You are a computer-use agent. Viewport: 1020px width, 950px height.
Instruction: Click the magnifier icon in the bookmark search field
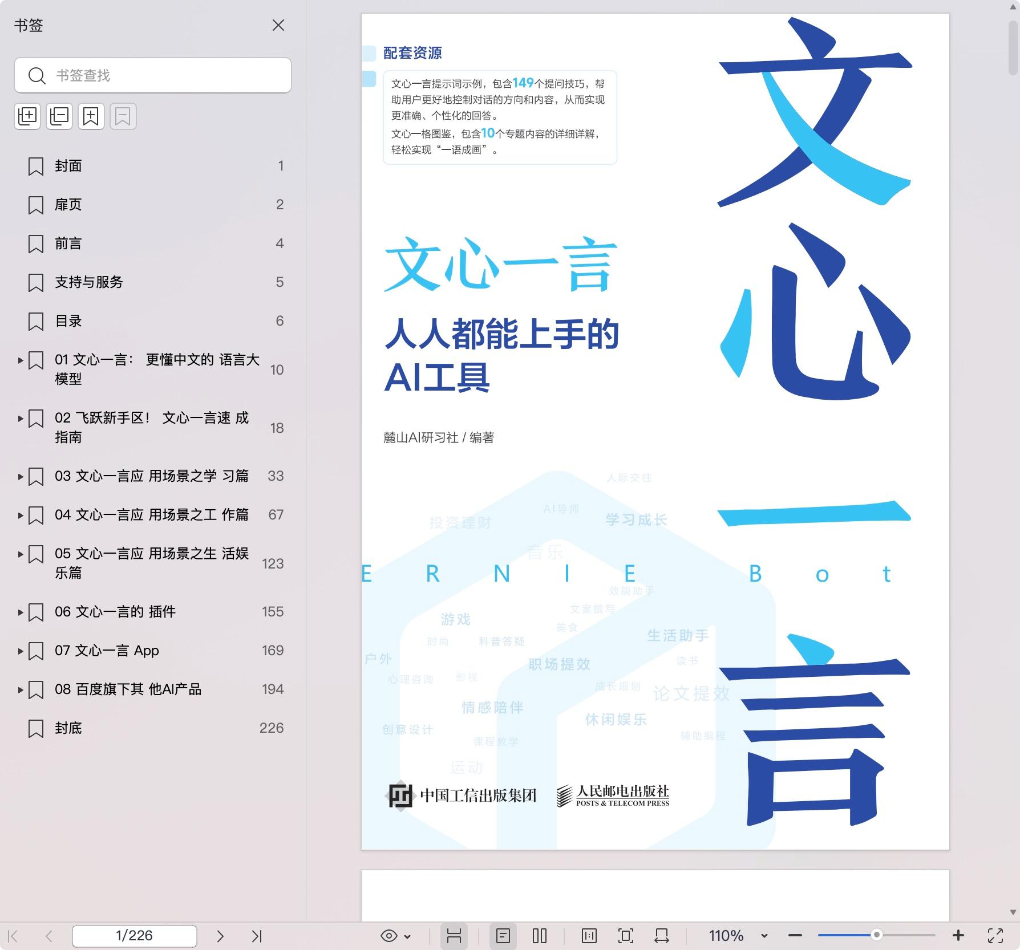coord(37,75)
